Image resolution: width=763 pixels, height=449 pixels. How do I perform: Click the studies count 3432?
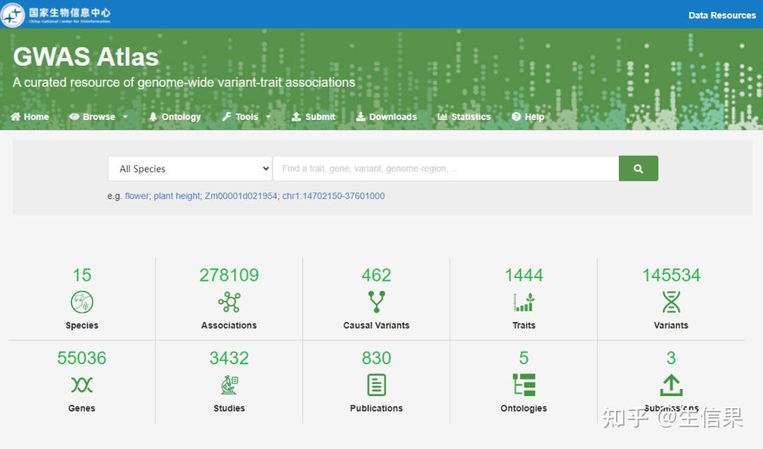coord(229,358)
